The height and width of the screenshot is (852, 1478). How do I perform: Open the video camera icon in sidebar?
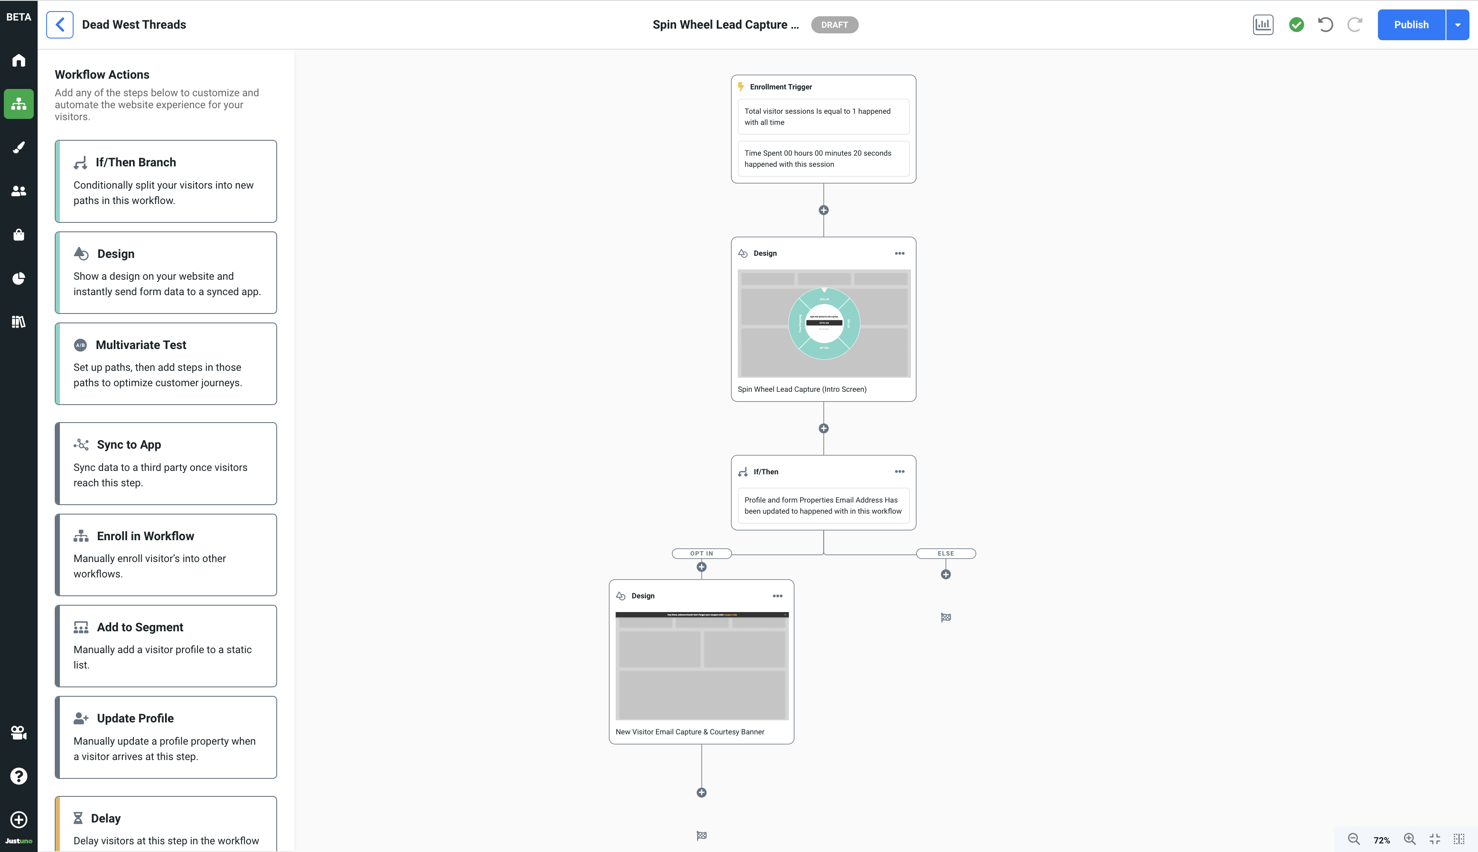19,732
